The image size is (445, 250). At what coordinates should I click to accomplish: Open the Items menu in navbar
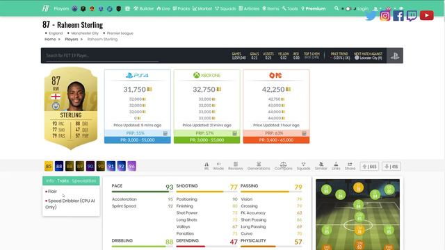click(270, 9)
